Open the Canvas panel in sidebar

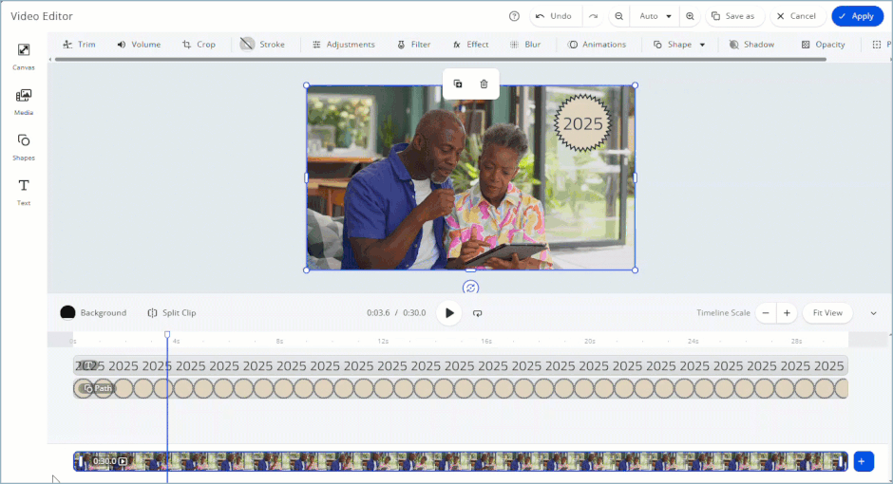(24, 56)
